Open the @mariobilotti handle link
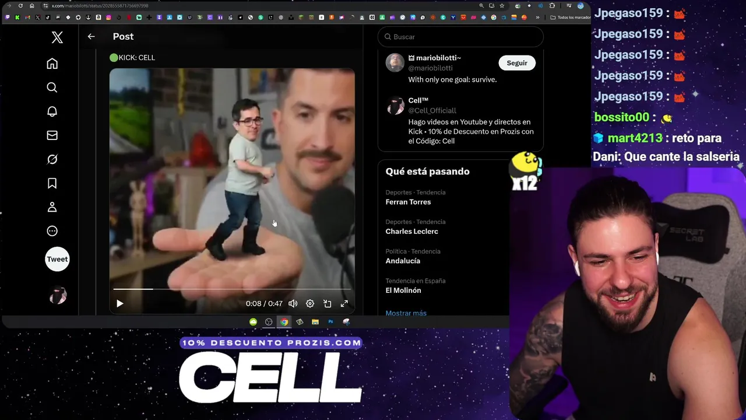The width and height of the screenshot is (746, 420). pos(430,68)
